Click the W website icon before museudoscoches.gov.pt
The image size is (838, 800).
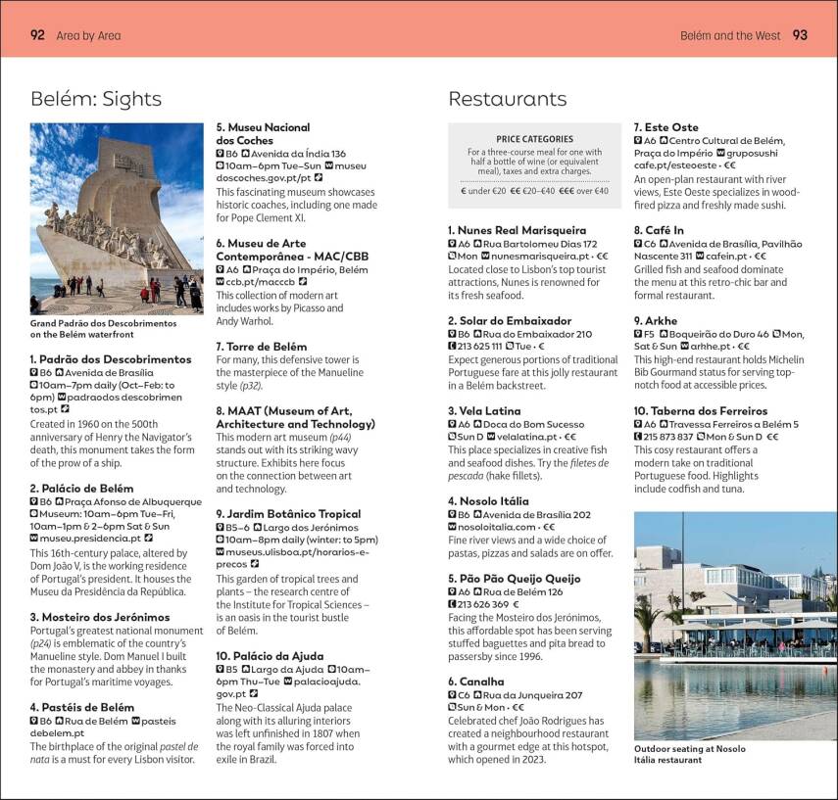click(329, 166)
